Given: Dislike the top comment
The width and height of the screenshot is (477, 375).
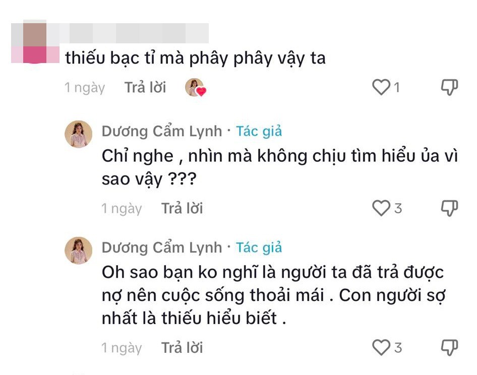Looking at the screenshot, I should (x=449, y=87).
